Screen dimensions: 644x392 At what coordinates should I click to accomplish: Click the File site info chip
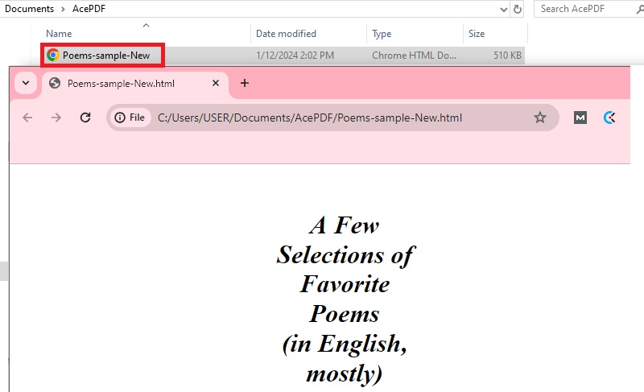click(x=130, y=118)
